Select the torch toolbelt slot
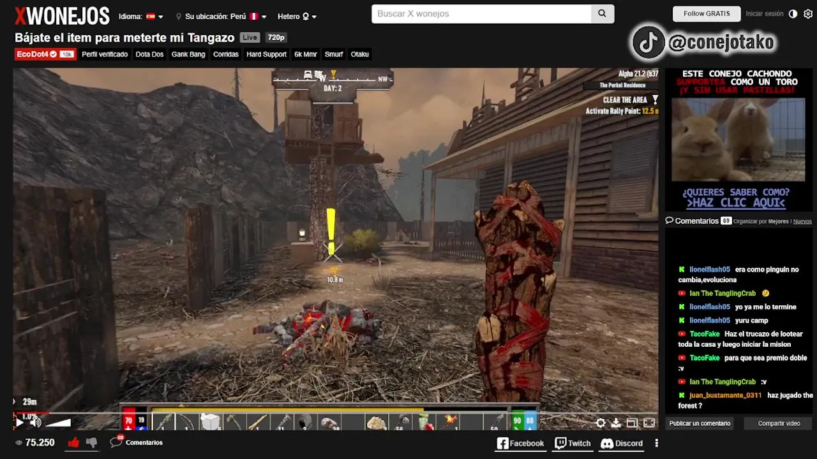Image resolution: width=817 pixels, height=459 pixels. tap(449, 422)
